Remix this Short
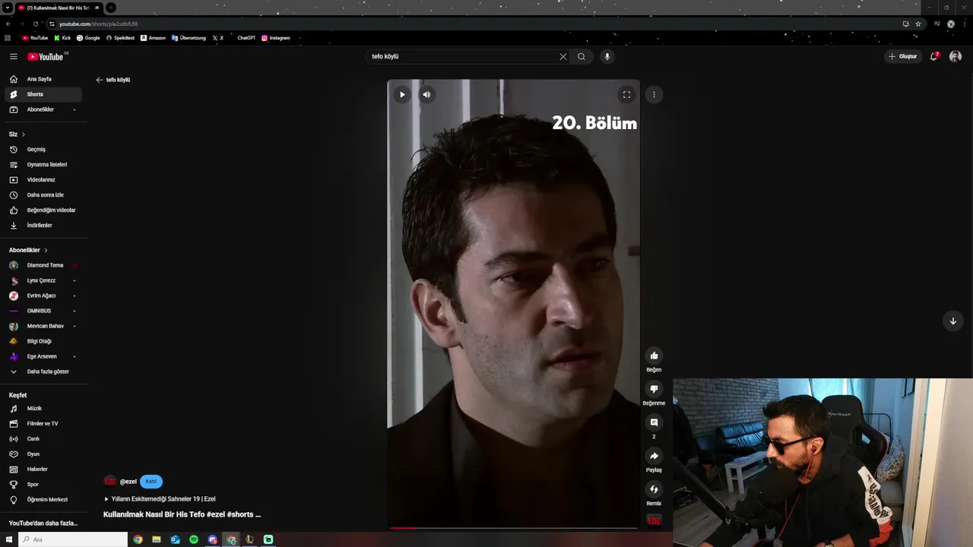The height and width of the screenshot is (547, 973). (654, 489)
